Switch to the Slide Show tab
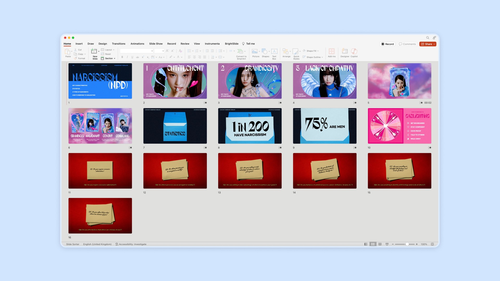The height and width of the screenshot is (281, 500). coord(156,44)
